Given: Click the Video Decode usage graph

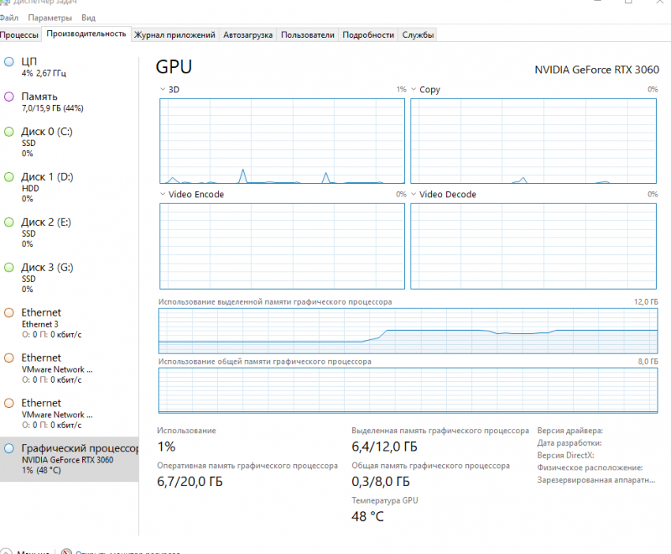Looking at the screenshot, I should (x=533, y=246).
